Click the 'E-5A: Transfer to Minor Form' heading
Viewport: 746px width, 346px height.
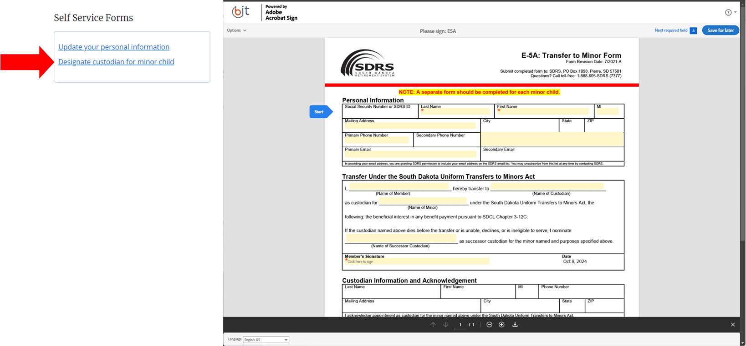point(571,55)
